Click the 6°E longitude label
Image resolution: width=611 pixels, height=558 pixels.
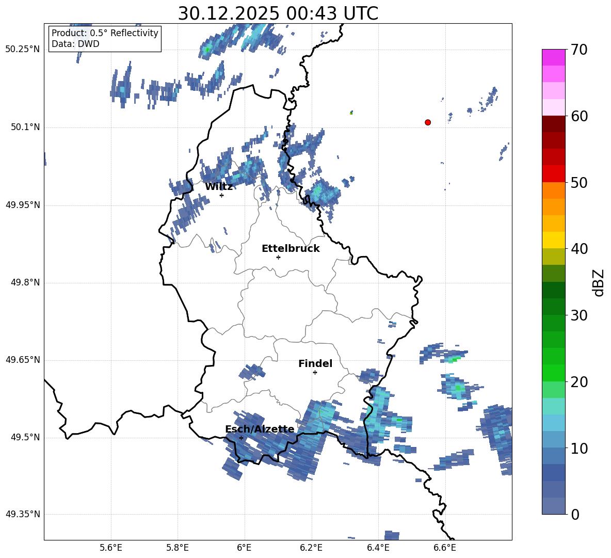tap(244, 548)
